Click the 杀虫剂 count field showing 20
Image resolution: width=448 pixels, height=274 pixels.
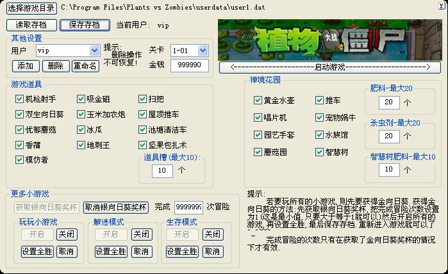(389, 136)
